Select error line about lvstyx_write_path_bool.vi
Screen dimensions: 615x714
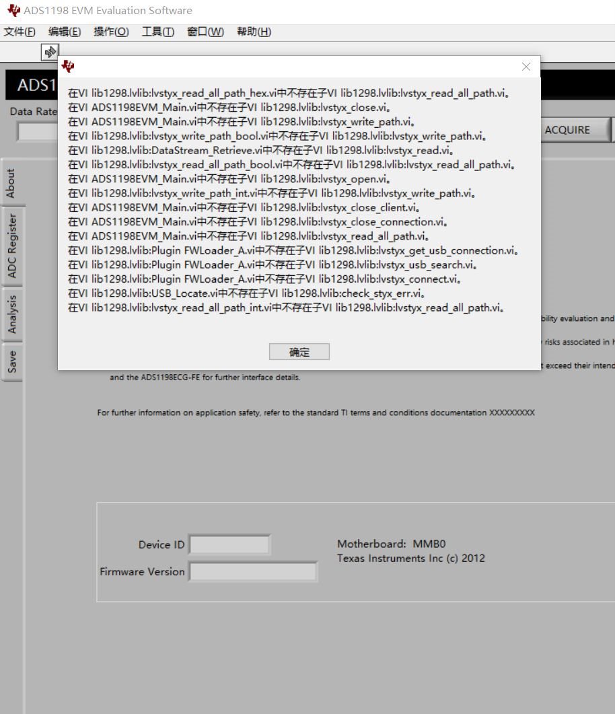click(x=277, y=136)
